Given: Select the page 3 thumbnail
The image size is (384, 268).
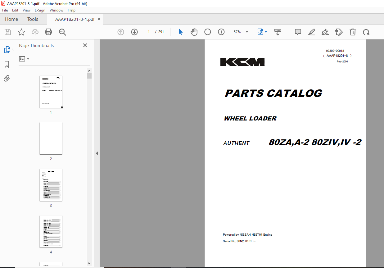Looking at the screenshot, I should point(51,185).
